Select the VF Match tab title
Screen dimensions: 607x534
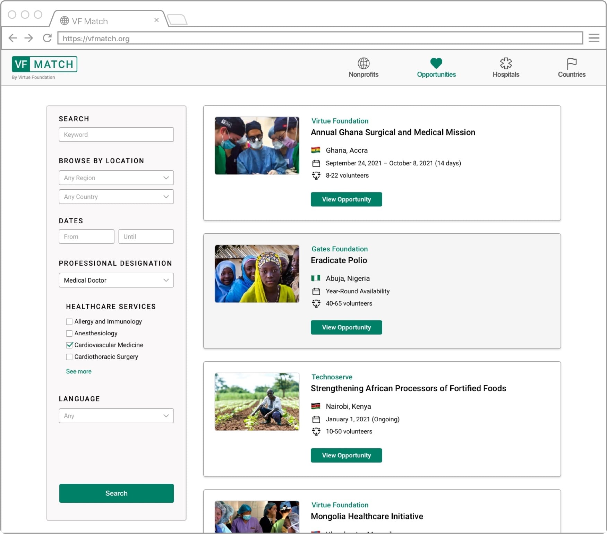pyautogui.click(x=90, y=21)
